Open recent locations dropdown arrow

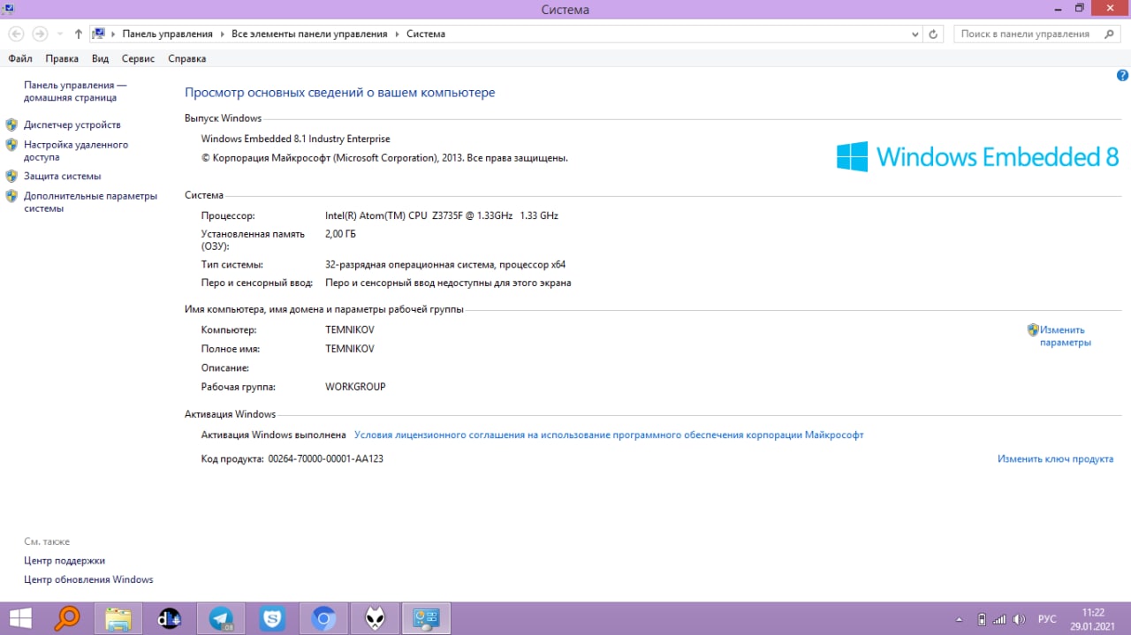point(60,34)
